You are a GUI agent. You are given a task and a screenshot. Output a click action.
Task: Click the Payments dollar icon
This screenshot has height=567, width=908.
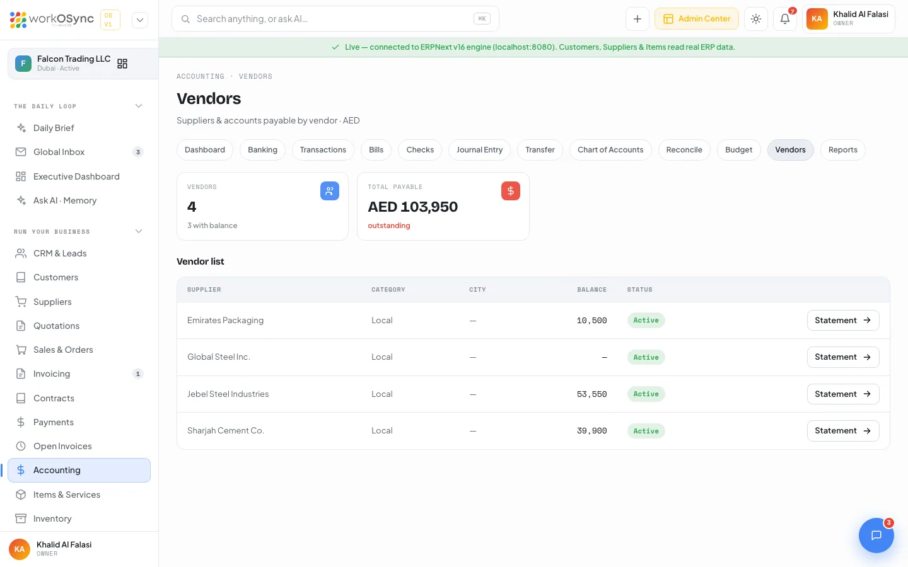coord(21,422)
